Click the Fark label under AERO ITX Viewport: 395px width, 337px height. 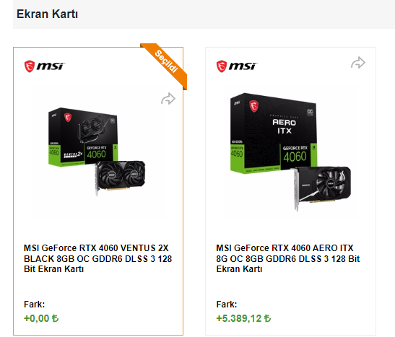tap(227, 305)
